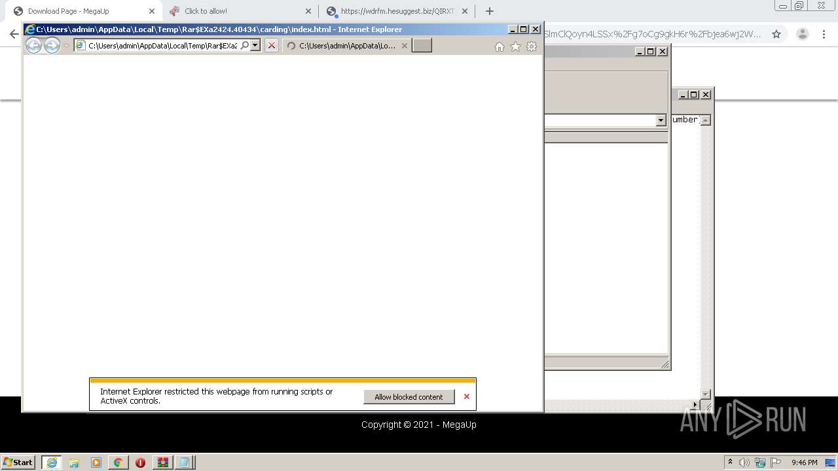
Task: Open recent pages dropdown beside Forward arrow
Action: tap(66, 46)
